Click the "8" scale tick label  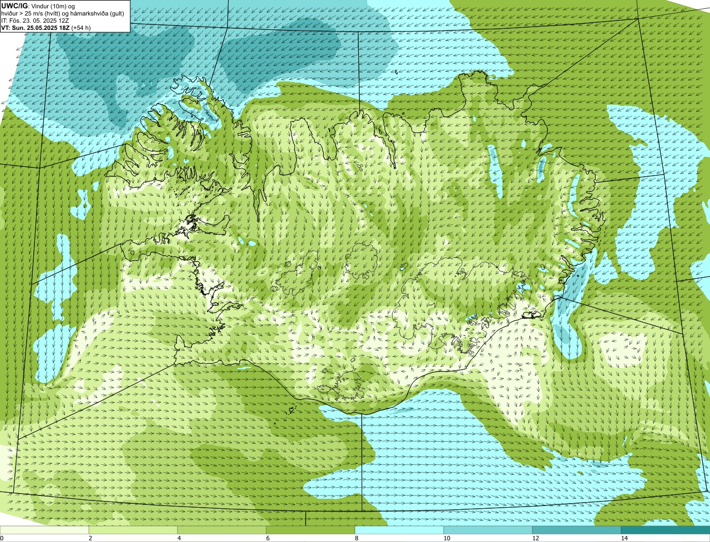pyautogui.click(x=356, y=538)
